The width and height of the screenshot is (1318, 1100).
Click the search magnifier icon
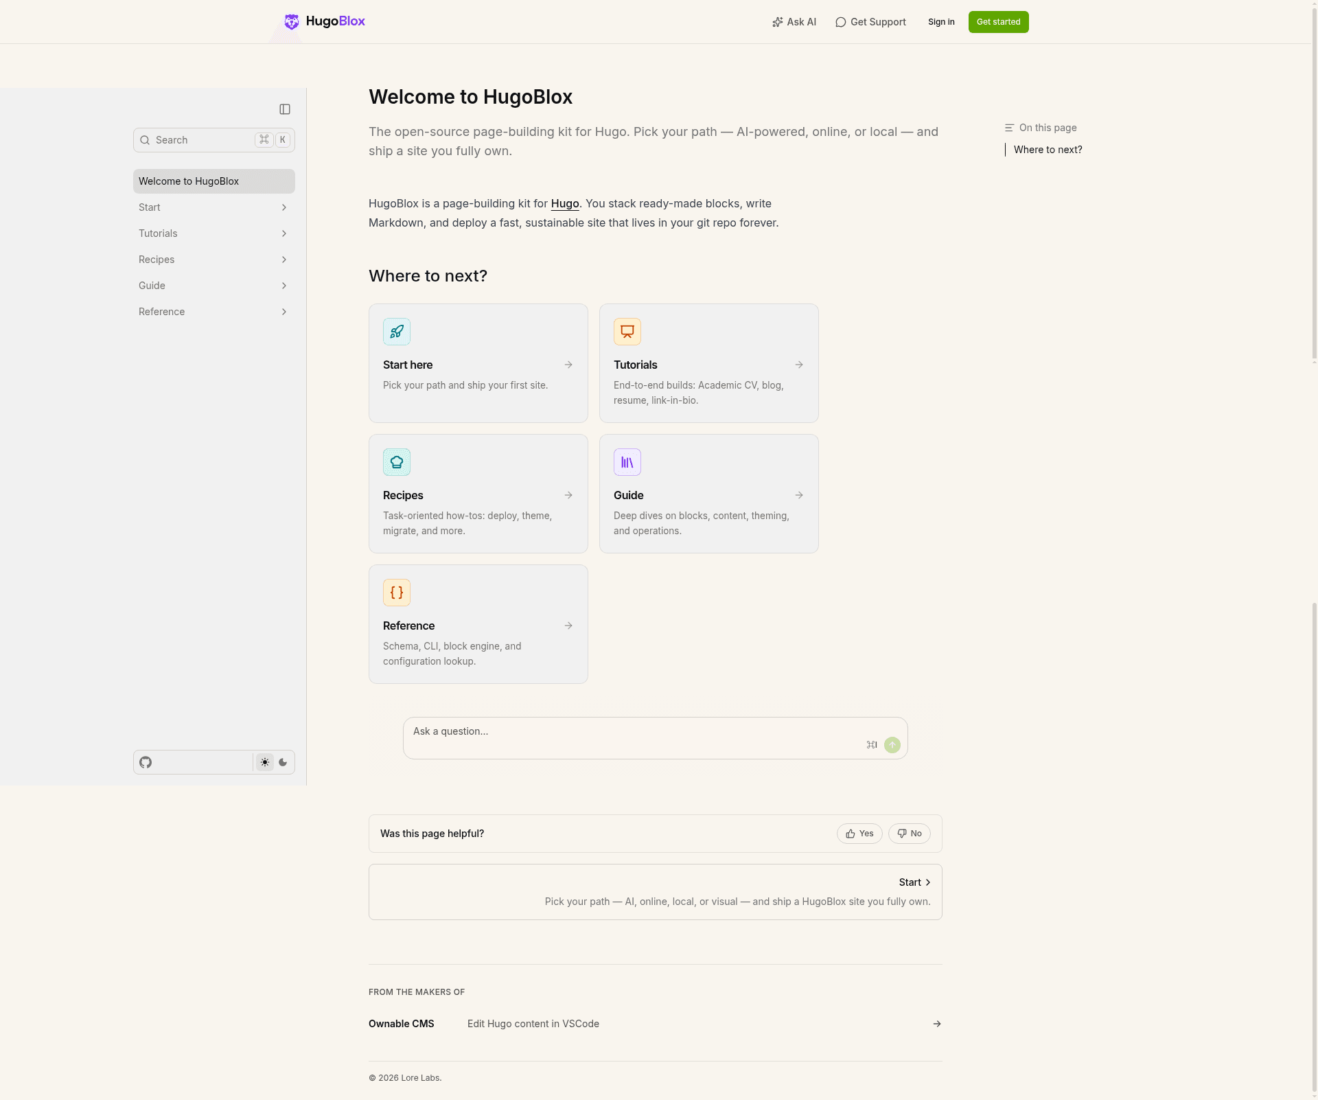(x=145, y=140)
